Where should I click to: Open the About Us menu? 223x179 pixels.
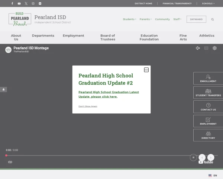tap(16, 37)
